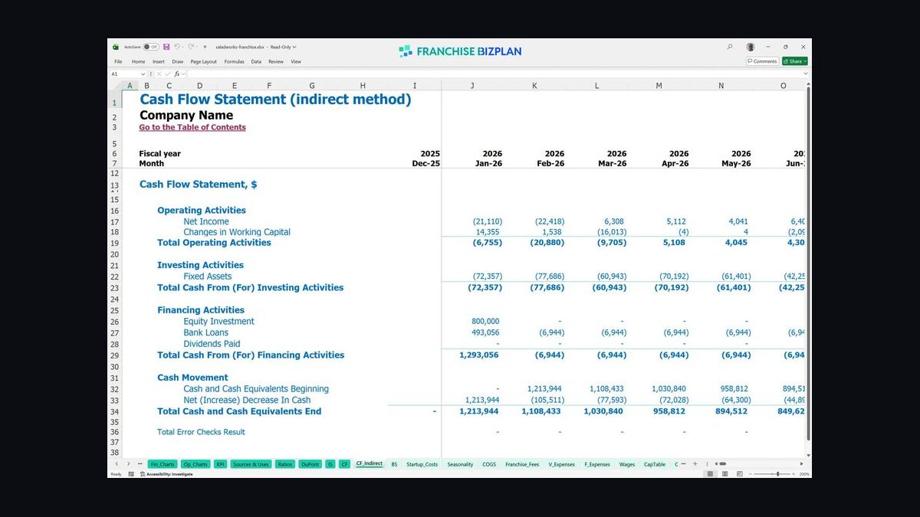
Task: Open the Insert ribbon tab
Action: 159,61
